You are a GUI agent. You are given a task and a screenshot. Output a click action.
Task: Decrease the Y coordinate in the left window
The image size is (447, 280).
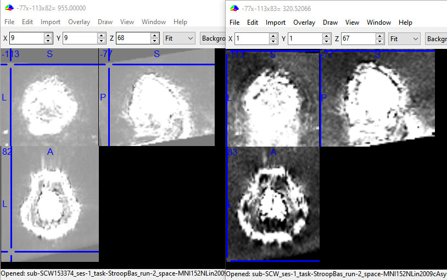(x=101, y=41)
